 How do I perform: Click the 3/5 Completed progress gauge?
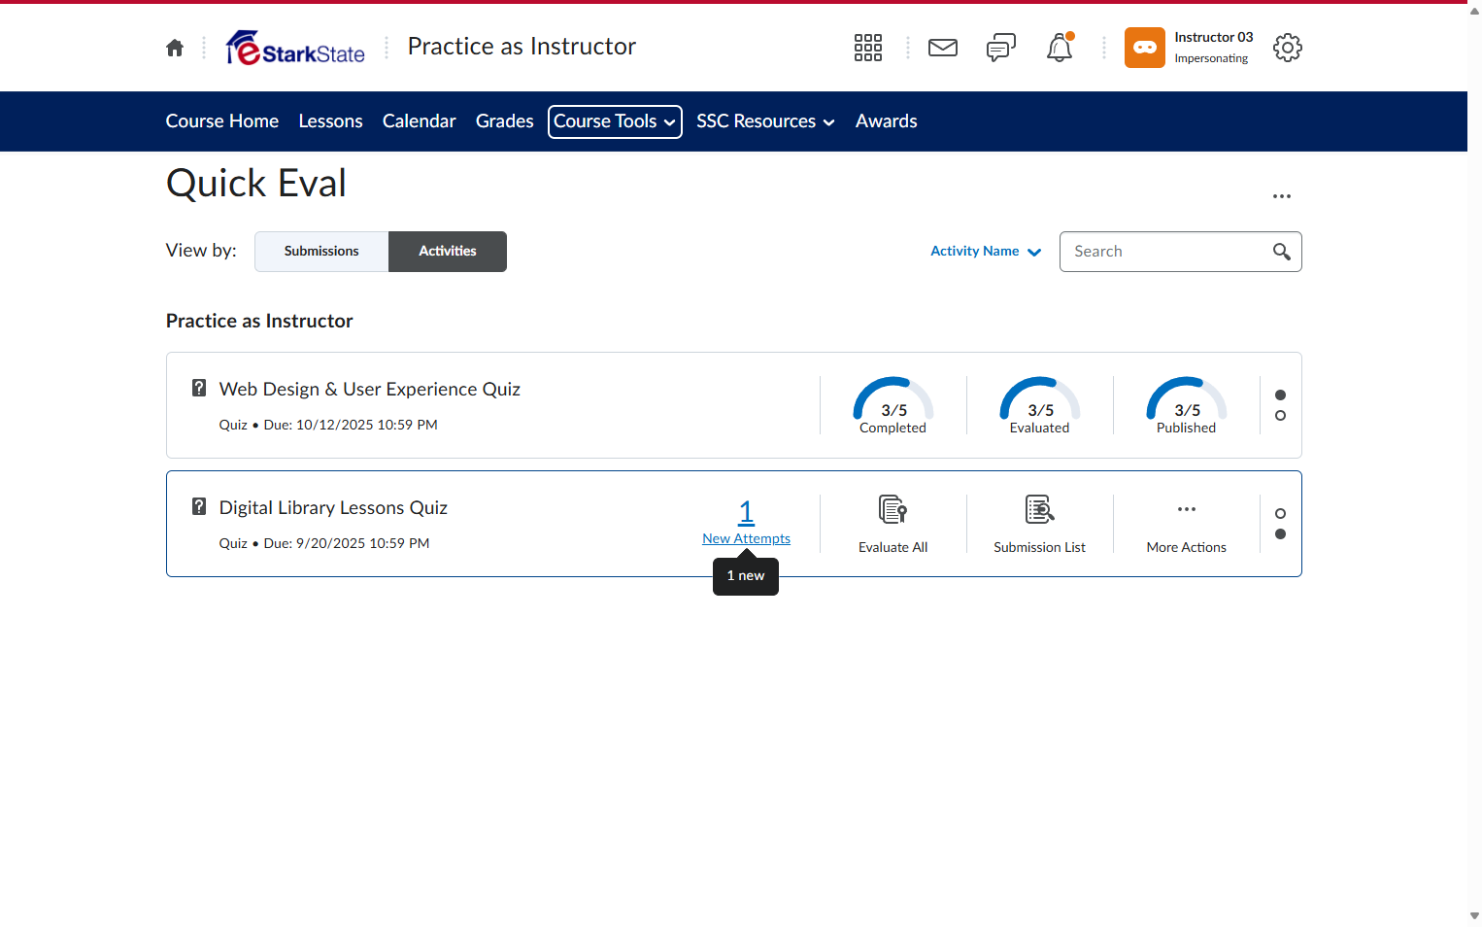pyautogui.click(x=893, y=405)
